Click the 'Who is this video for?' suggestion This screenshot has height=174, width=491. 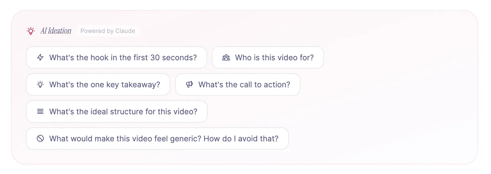pyautogui.click(x=268, y=58)
